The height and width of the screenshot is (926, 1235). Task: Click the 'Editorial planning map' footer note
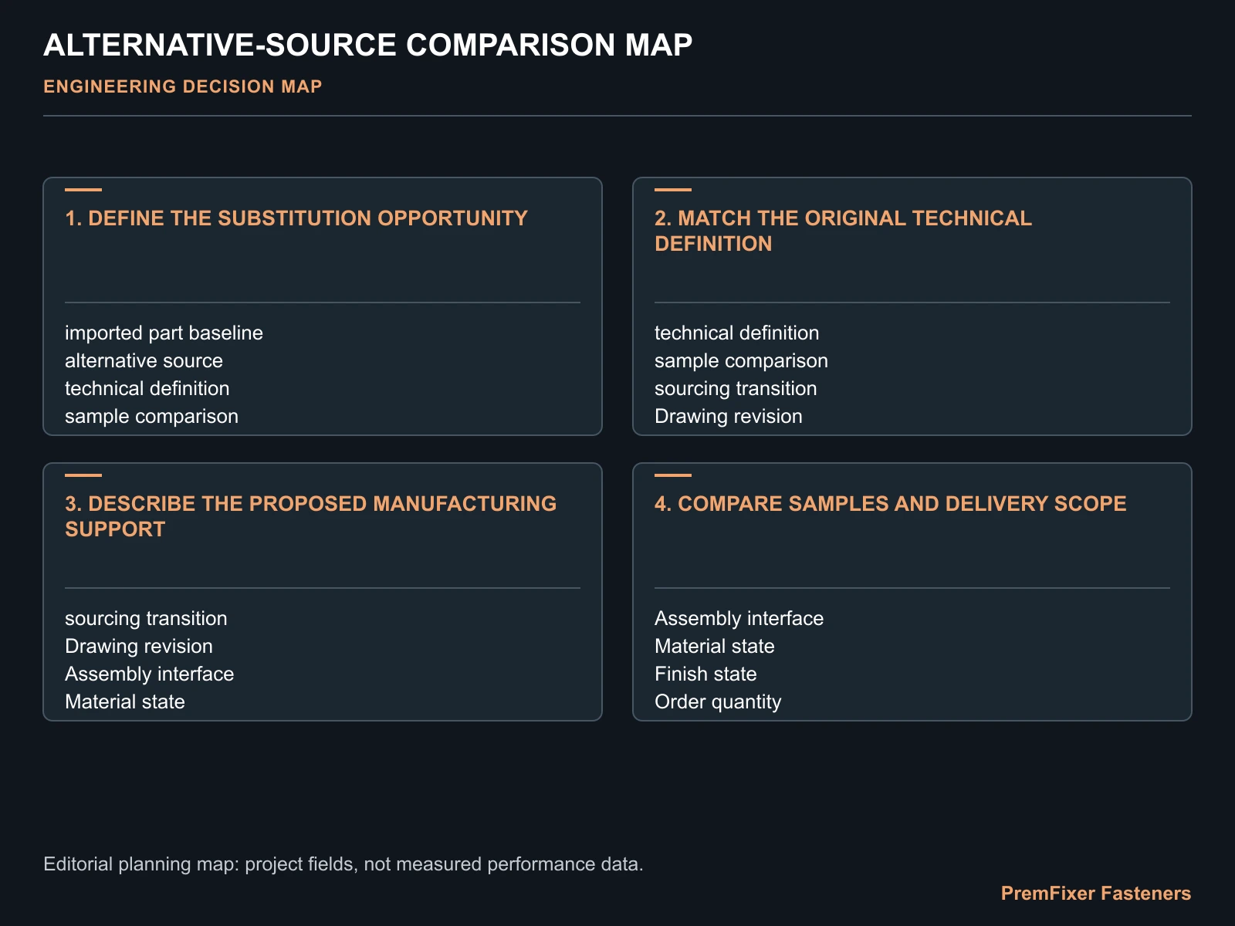click(x=343, y=863)
